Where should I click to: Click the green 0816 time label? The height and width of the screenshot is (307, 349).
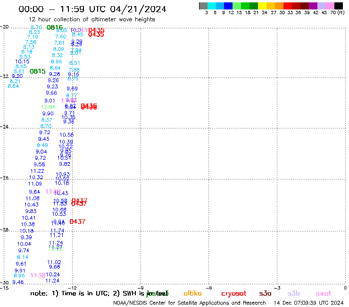coord(55,27)
